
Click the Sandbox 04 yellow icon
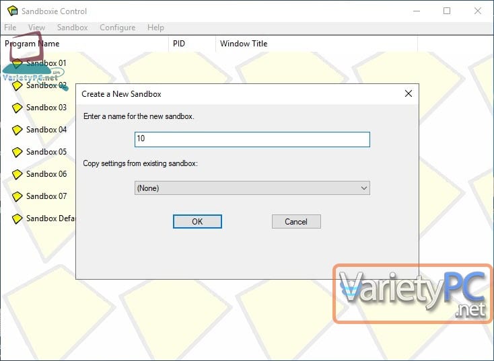coord(17,130)
